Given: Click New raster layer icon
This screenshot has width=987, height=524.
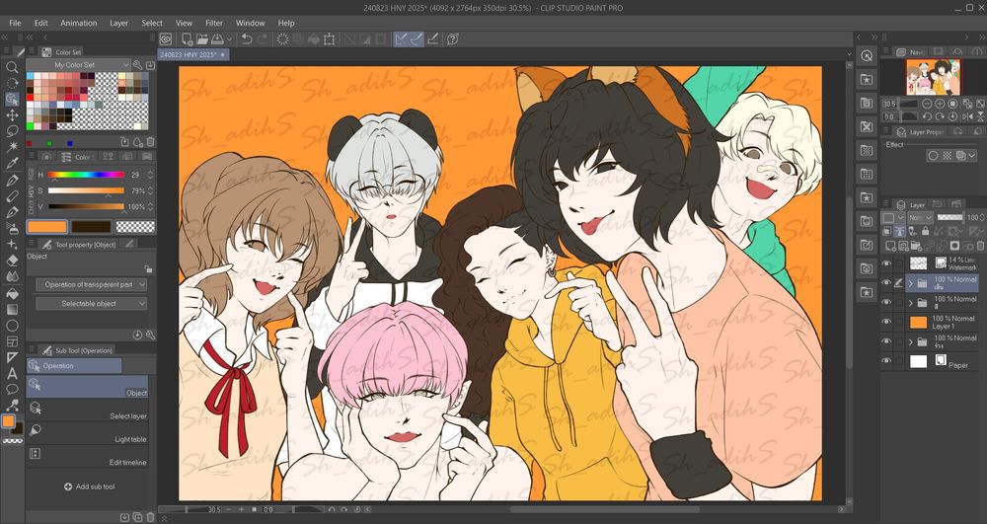Looking at the screenshot, I should [x=890, y=246].
